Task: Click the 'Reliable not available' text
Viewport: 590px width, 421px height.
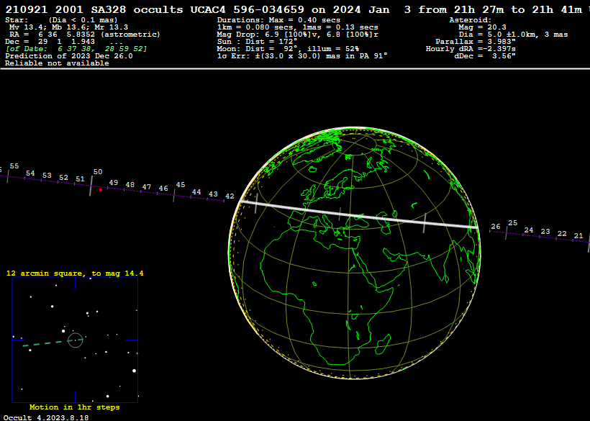Action: 57,63
